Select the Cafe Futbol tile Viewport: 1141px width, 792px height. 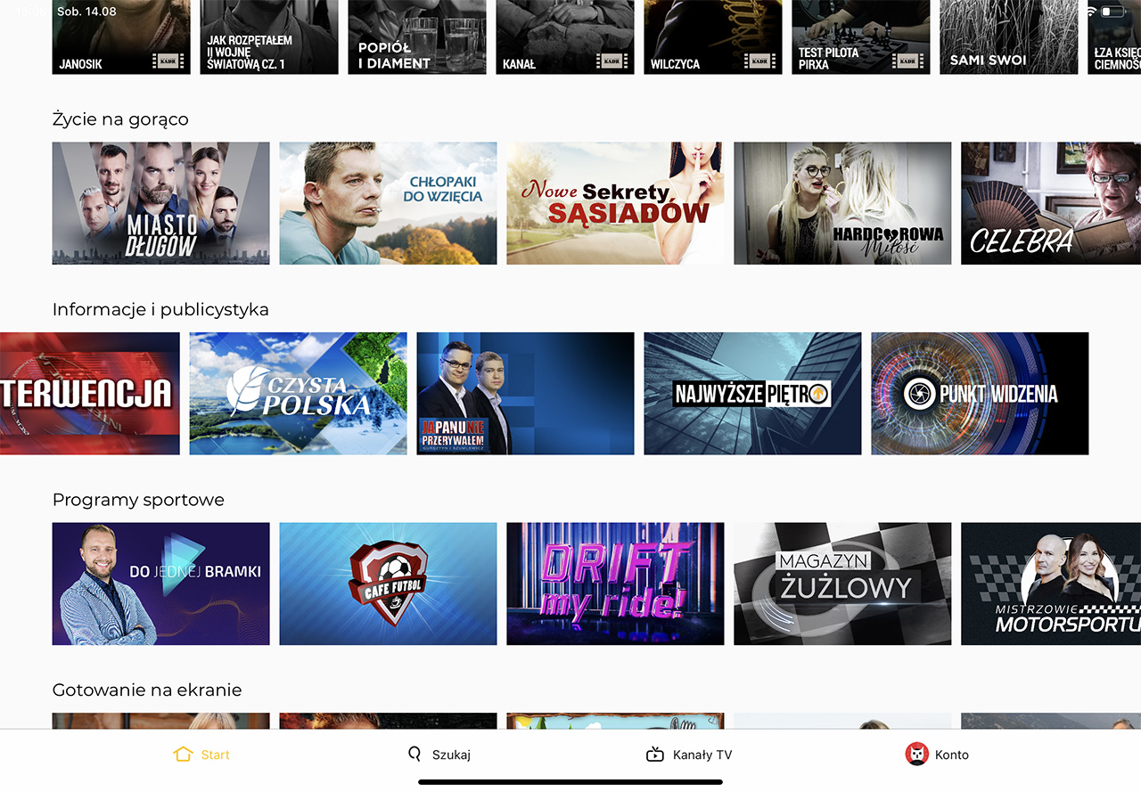(388, 584)
